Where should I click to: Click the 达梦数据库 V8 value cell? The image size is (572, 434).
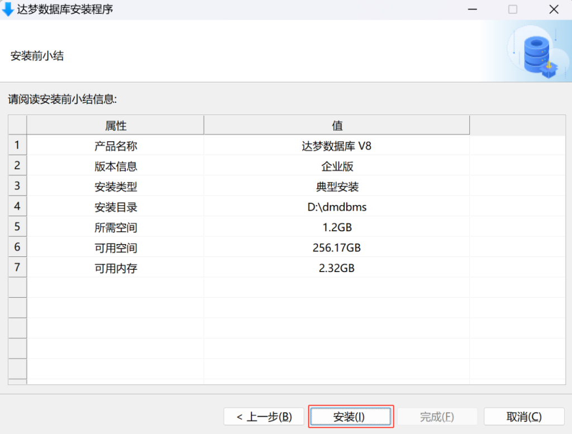pos(337,146)
